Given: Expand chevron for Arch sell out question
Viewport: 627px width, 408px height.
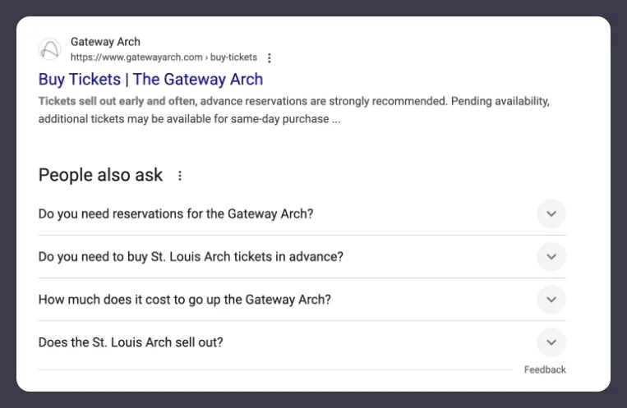Looking at the screenshot, I should (x=551, y=342).
